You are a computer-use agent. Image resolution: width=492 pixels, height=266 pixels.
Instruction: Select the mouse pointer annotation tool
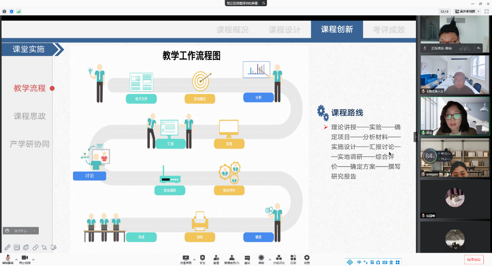[x=44, y=247]
